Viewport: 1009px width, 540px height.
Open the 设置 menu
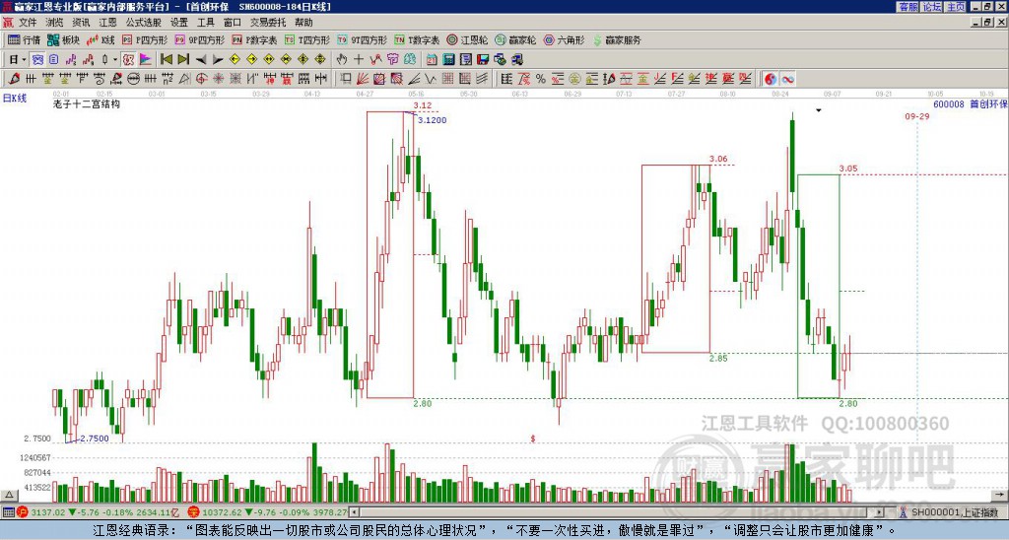(179, 23)
